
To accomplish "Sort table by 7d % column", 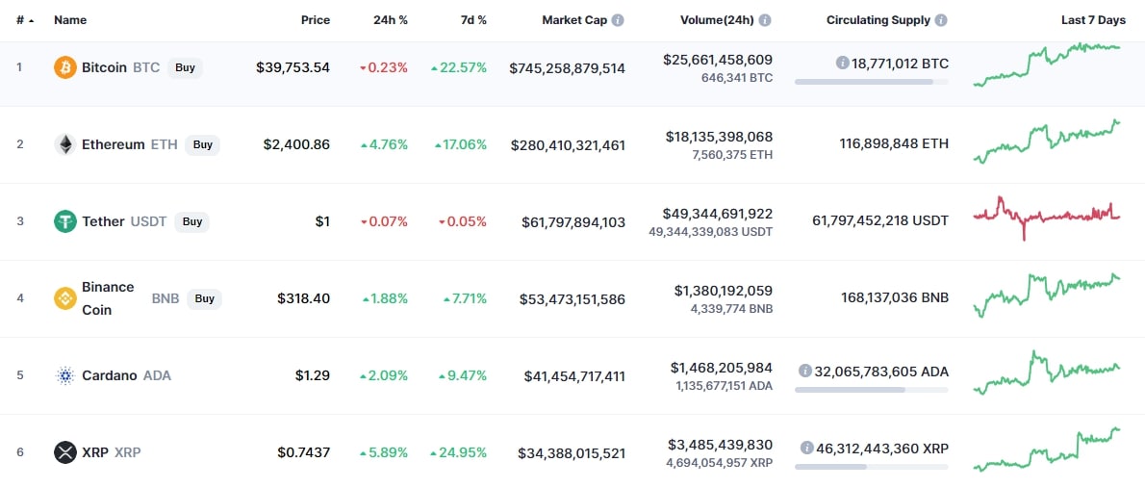I will point(472,20).
